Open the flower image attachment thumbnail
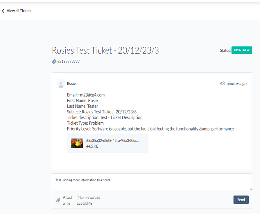The image size is (260, 214). click(77, 143)
